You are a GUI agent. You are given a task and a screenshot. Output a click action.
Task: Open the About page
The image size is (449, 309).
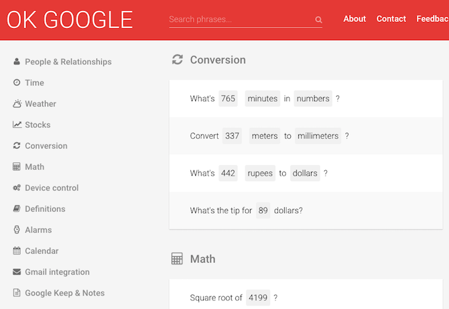point(355,19)
